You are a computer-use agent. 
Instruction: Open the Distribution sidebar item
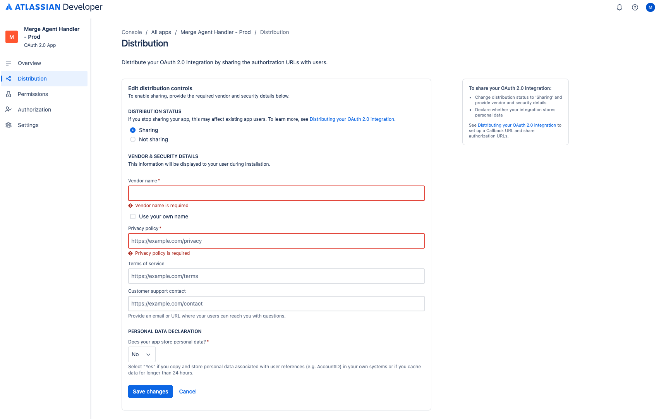[44, 79]
